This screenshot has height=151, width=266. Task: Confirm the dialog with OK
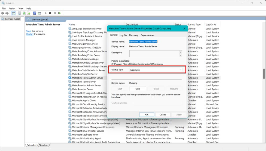click(147, 115)
